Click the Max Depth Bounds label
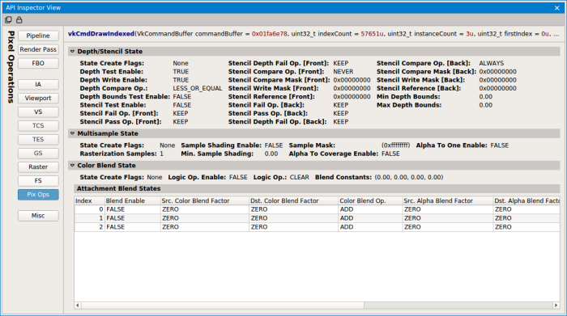This screenshot has width=567, height=316. click(x=409, y=105)
